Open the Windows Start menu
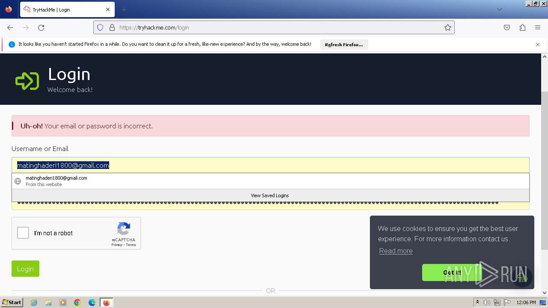The image size is (548, 308). point(12,302)
